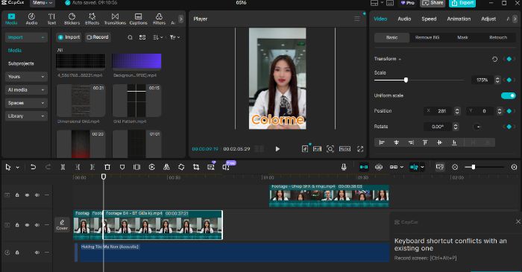This screenshot has width=522, height=272.
Task: Click the Scale slider handle
Action: [x=406, y=80]
